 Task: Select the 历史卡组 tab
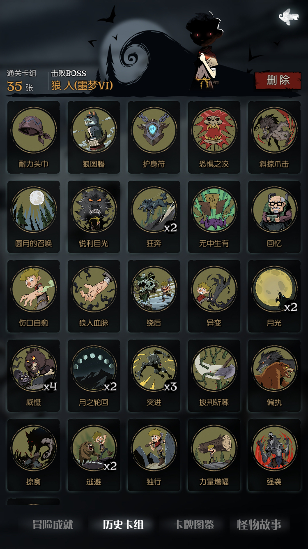[123, 525]
